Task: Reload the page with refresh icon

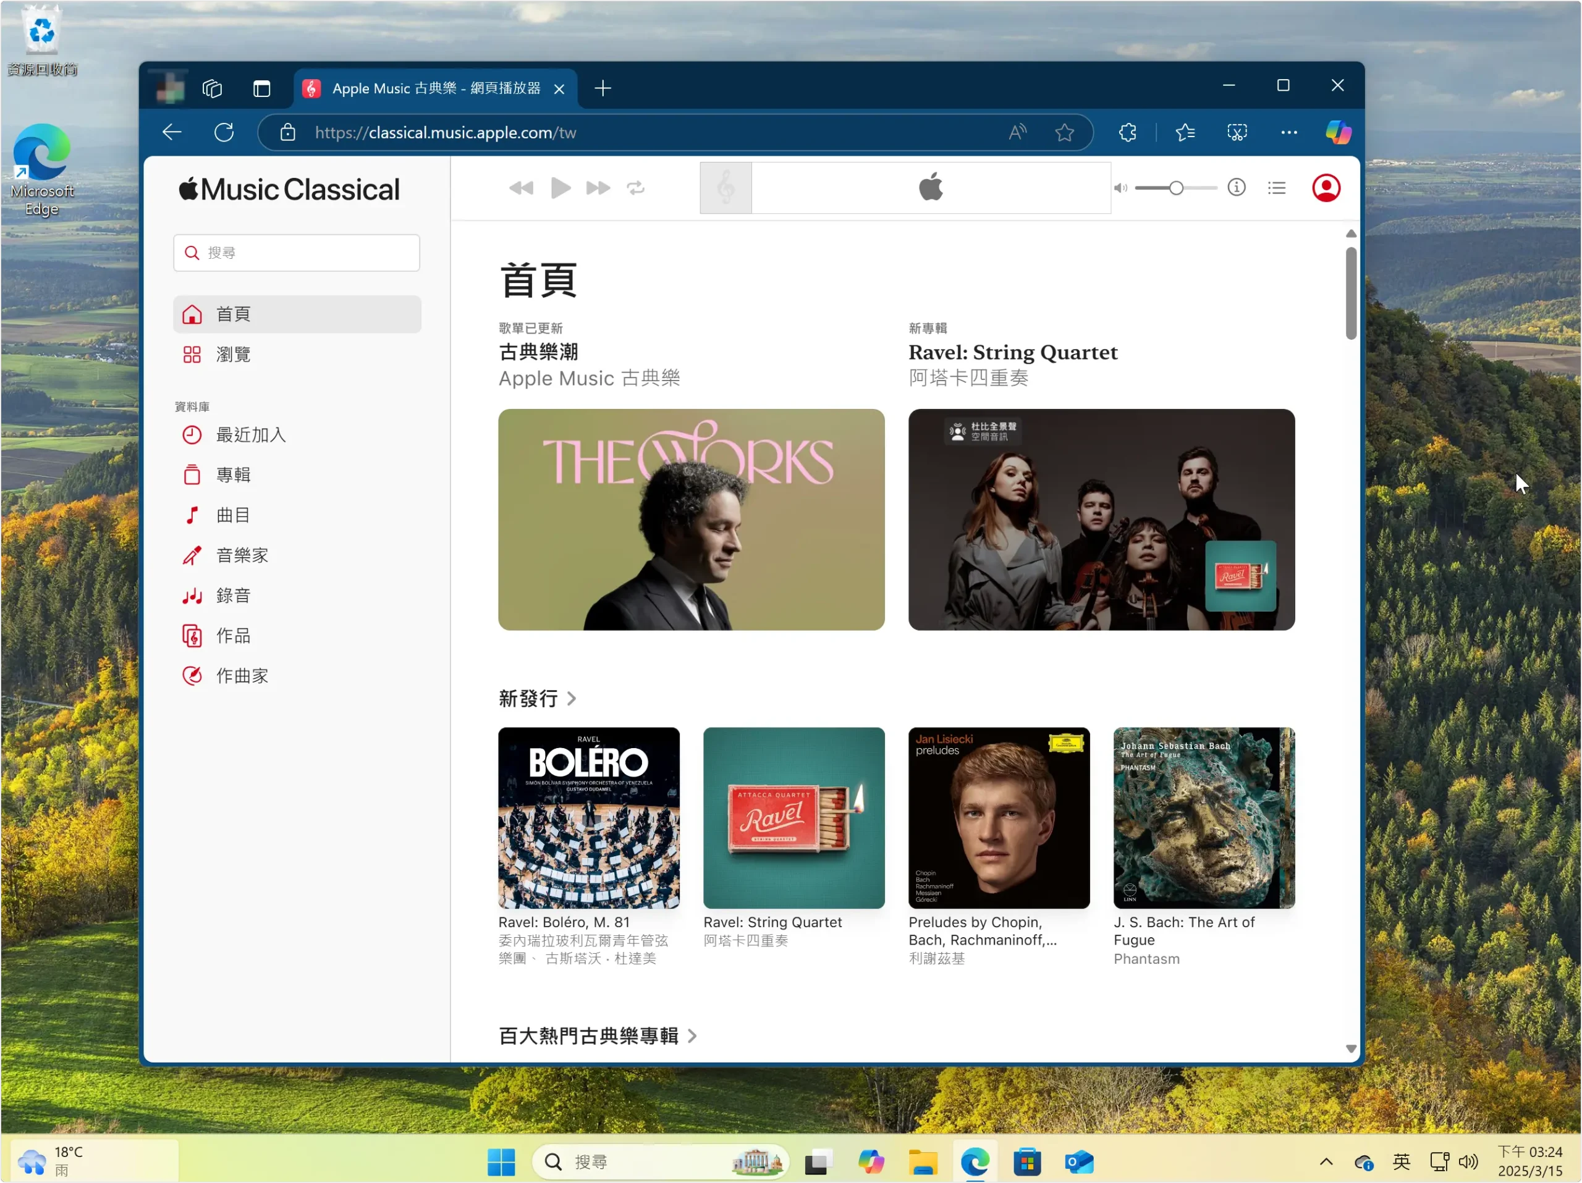Action: [224, 132]
